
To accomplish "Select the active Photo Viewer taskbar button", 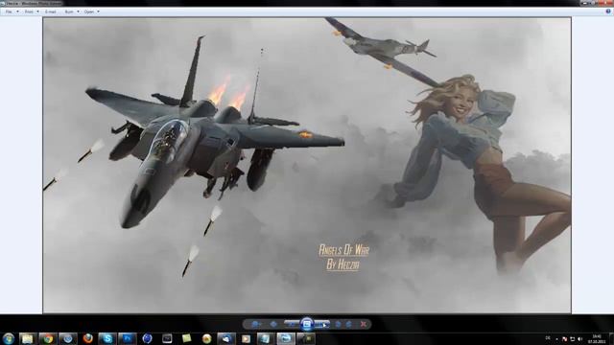I will point(286,338).
